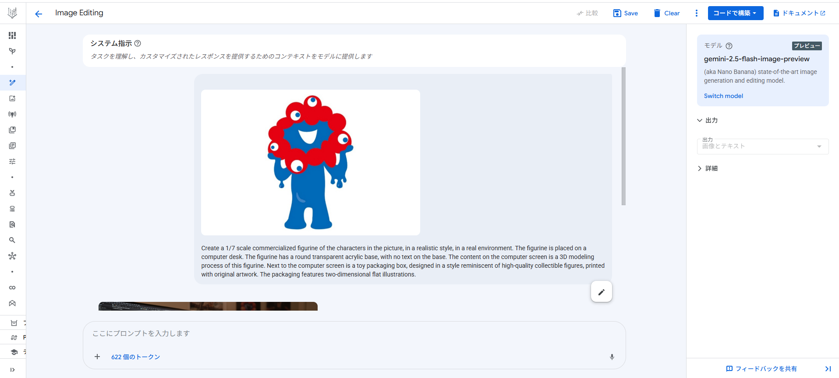Click the Image Editing page title

tap(79, 13)
